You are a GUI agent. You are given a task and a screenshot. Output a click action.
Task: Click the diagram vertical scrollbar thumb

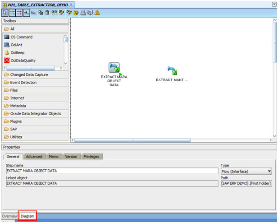[x=275, y=42]
